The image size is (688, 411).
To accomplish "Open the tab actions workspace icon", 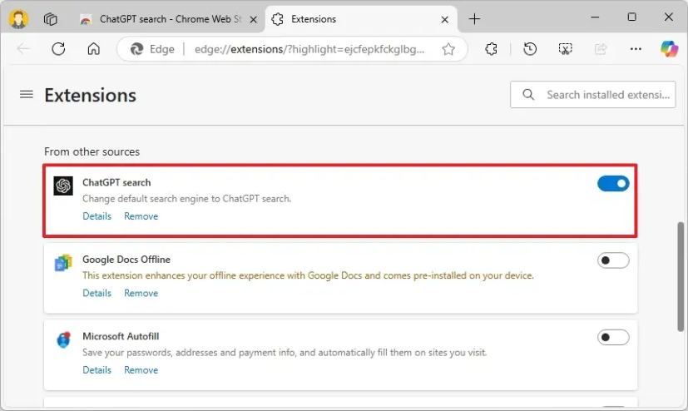I will coord(51,19).
